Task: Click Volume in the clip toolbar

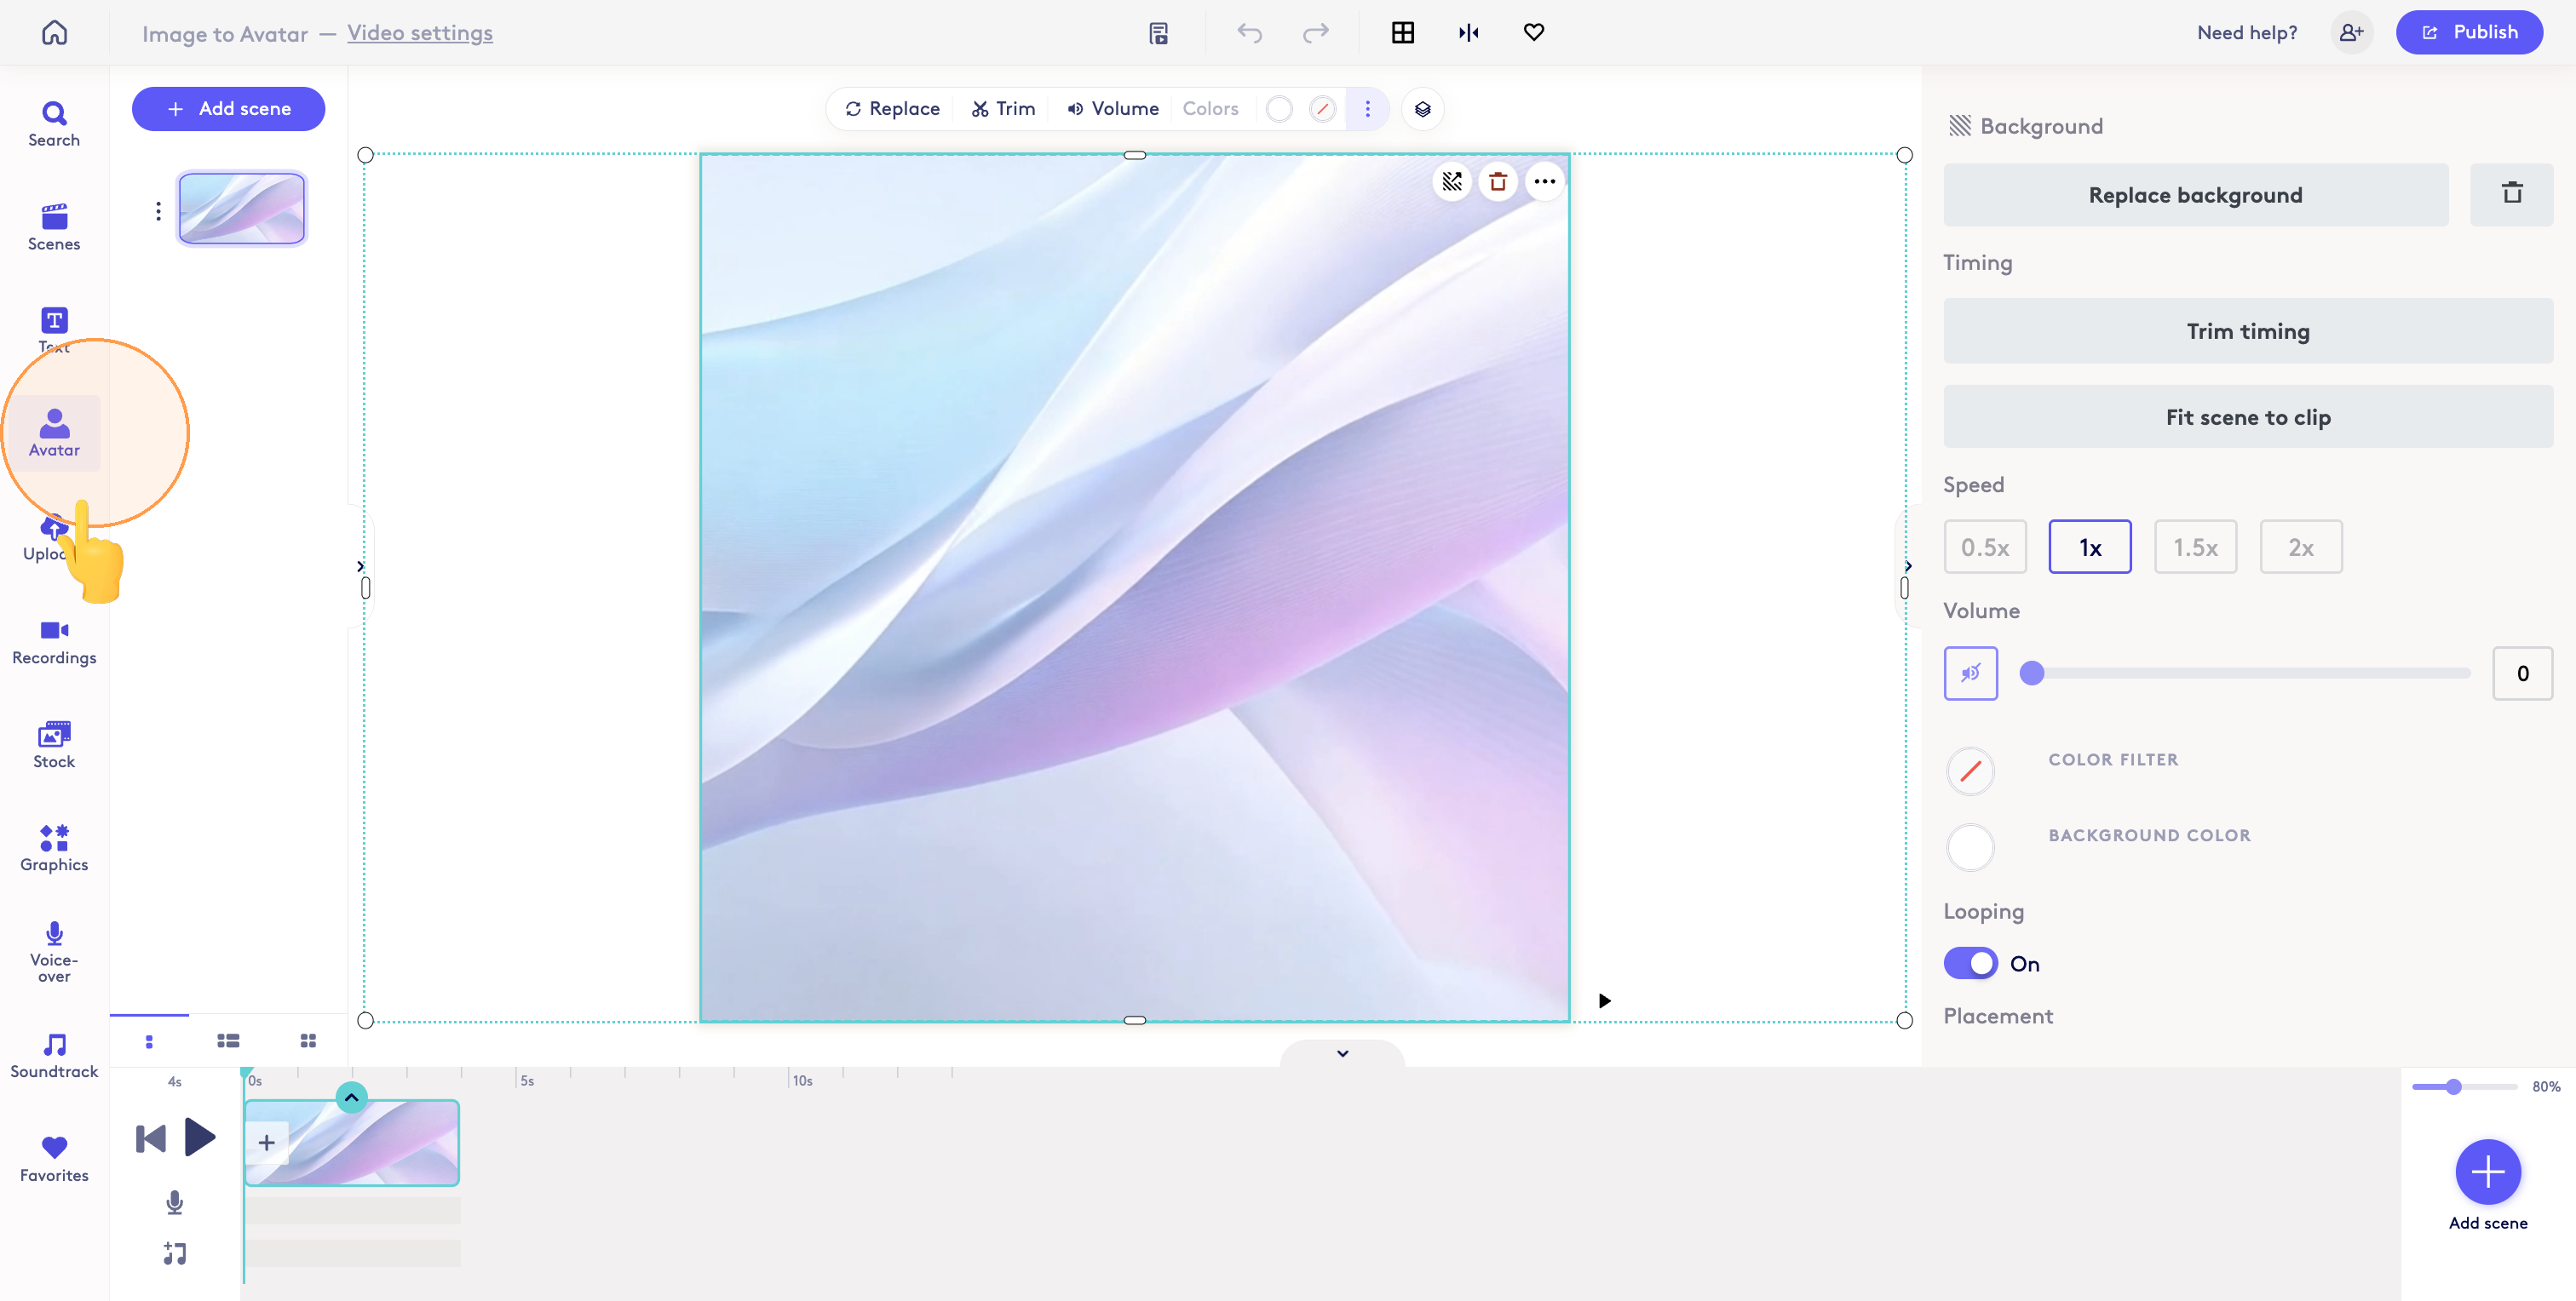Action: [1112, 109]
